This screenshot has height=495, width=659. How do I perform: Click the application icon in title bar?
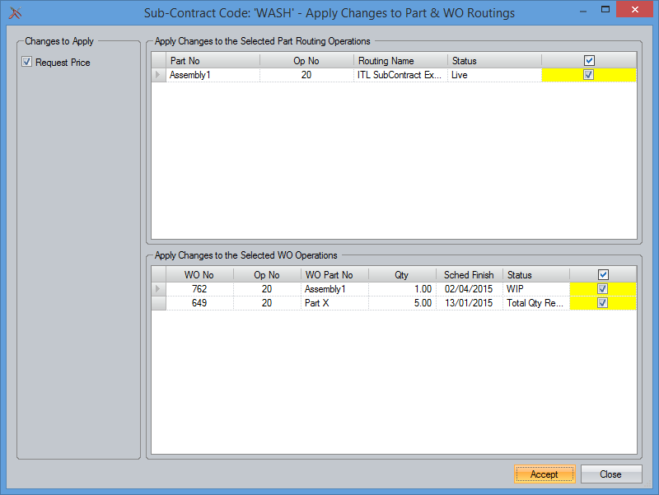pos(14,12)
